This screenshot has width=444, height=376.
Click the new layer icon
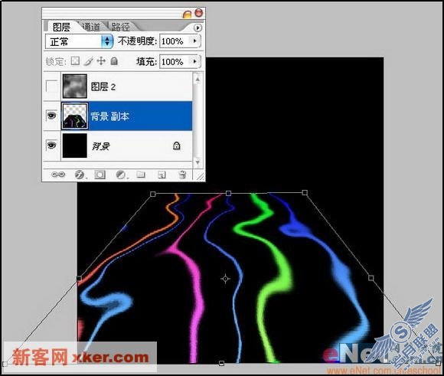click(162, 175)
